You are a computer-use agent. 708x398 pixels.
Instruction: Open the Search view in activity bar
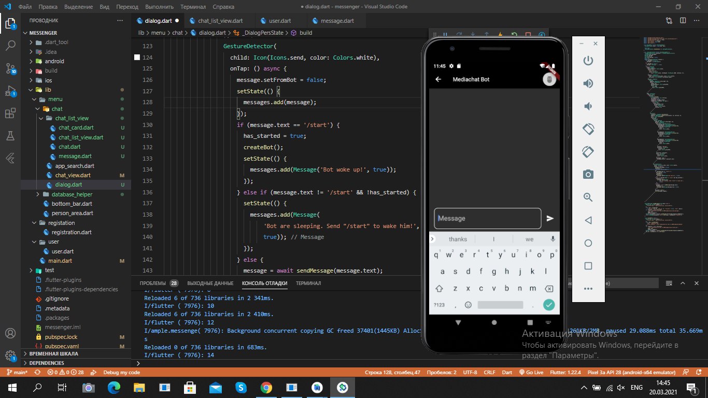point(10,46)
